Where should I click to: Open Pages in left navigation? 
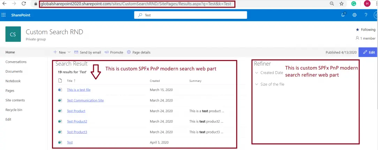tap(10, 91)
